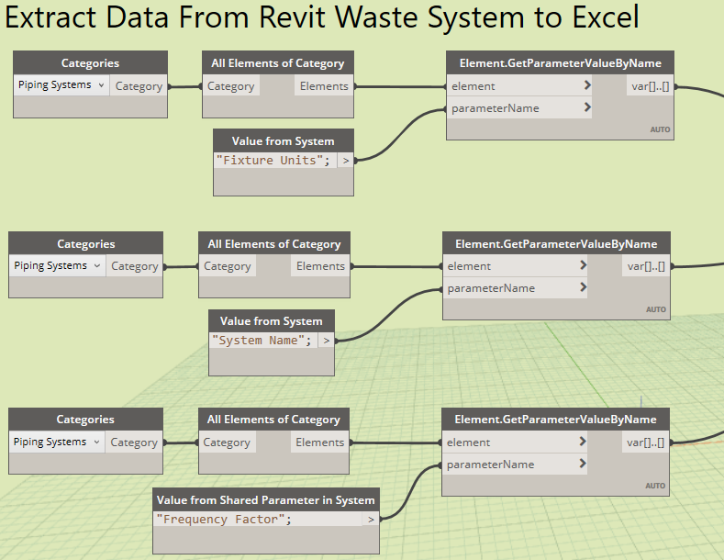Click element input port of top GetParameterValueByName node
Viewport: 724px width, 560px height.
tap(519, 85)
